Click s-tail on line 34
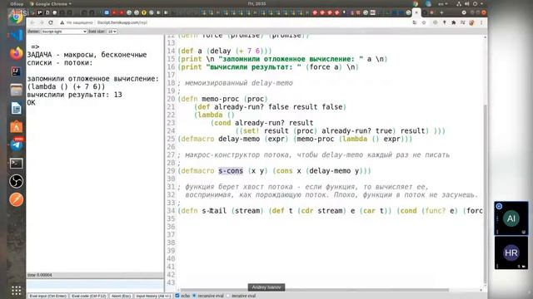Screen dimensions: 533x299 coord(214,210)
